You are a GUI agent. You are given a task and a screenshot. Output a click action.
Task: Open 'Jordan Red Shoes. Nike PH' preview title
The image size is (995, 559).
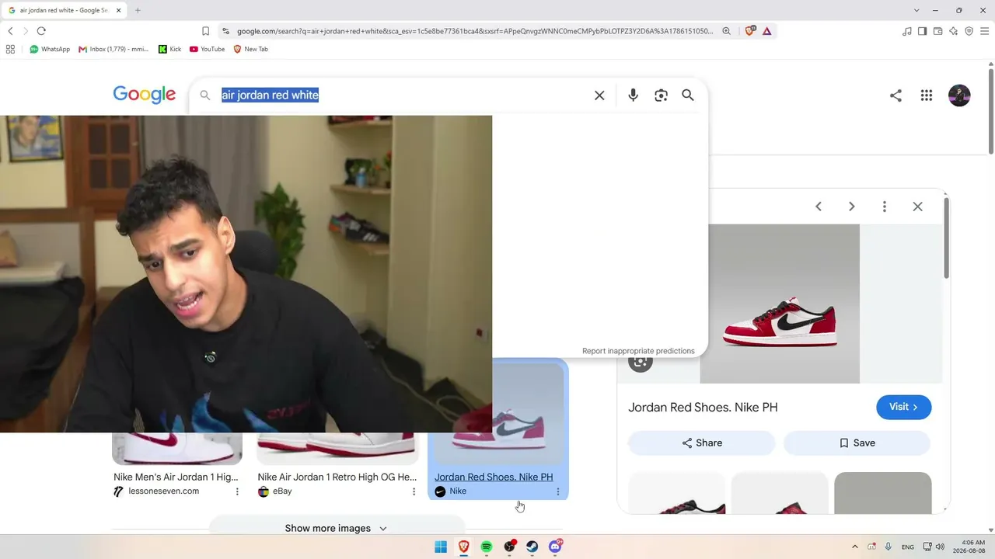click(x=703, y=408)
